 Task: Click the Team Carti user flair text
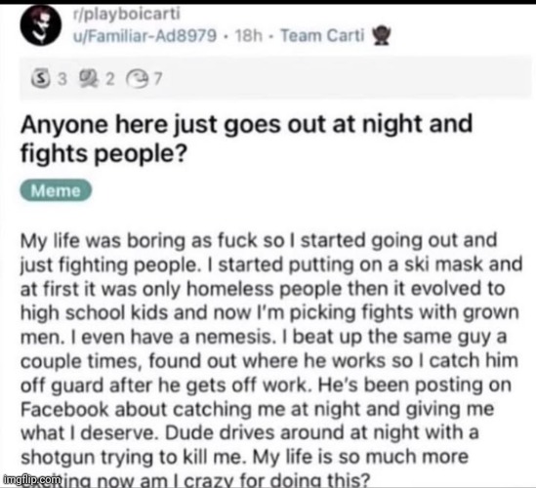tap(322, 35)
